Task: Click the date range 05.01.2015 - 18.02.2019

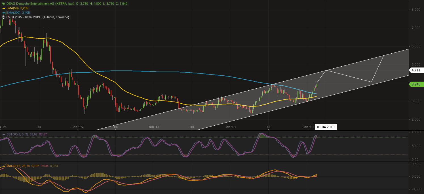Action: [24, 17]
